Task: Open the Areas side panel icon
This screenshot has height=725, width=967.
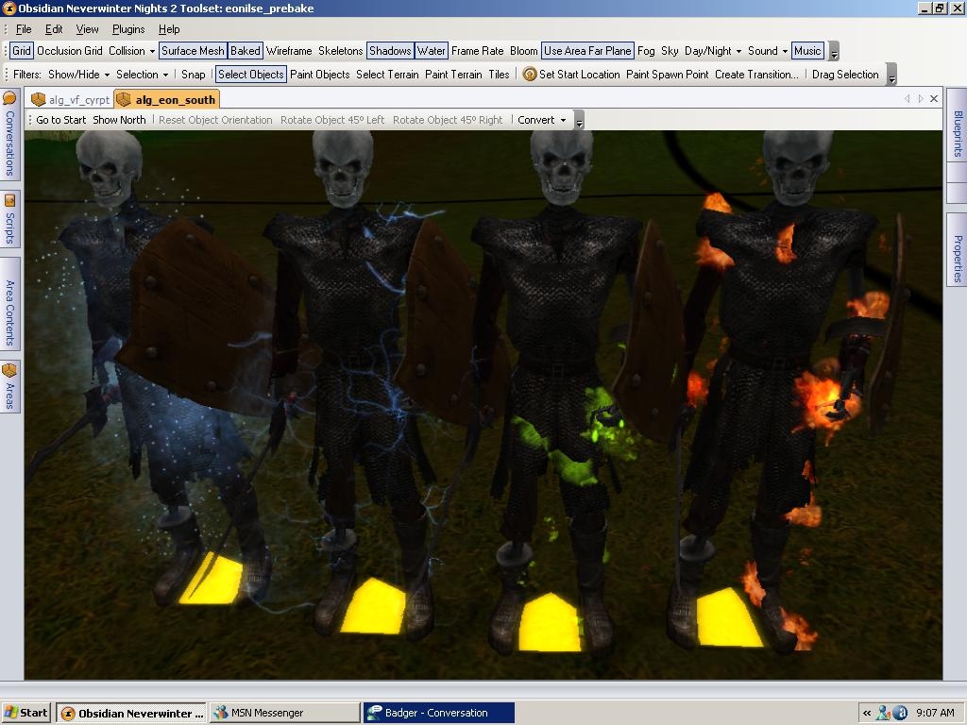Action: (9, 371)
